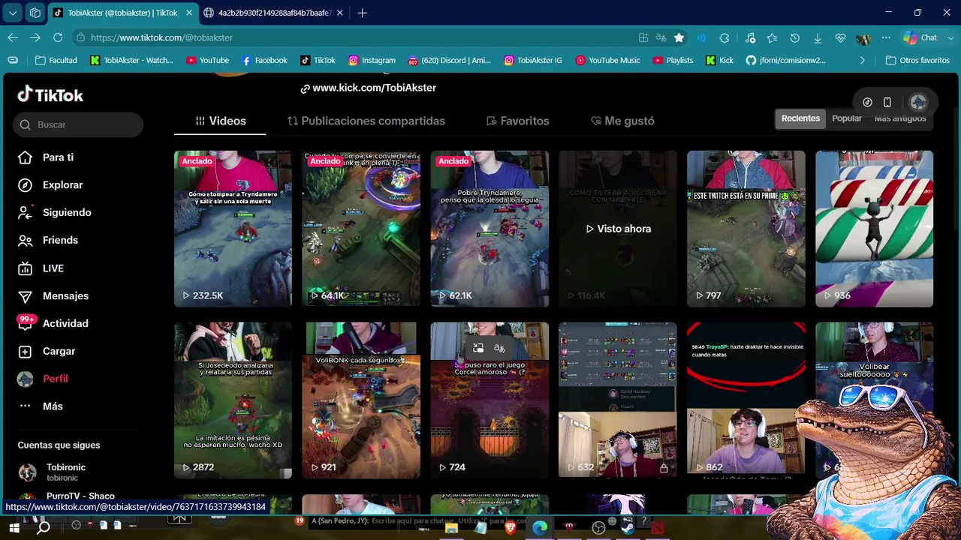Open the Facebook bookmark
961x540 pixels.
[x=264, y=60]
